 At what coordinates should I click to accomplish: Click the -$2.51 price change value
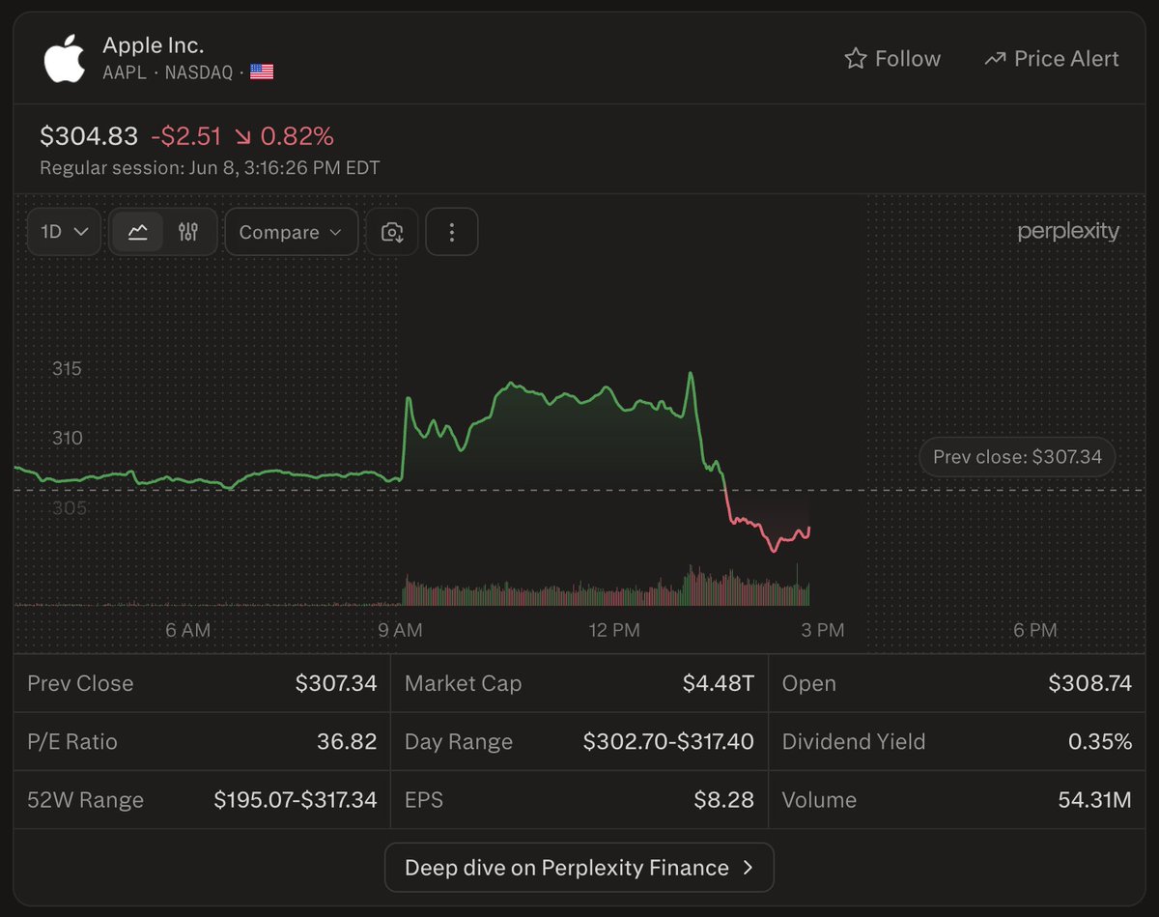[x=187, y=136]
